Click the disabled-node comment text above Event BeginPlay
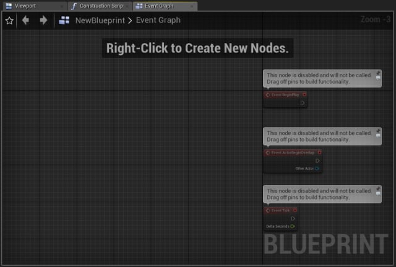396x267 pixels. (x=319, y=78)
